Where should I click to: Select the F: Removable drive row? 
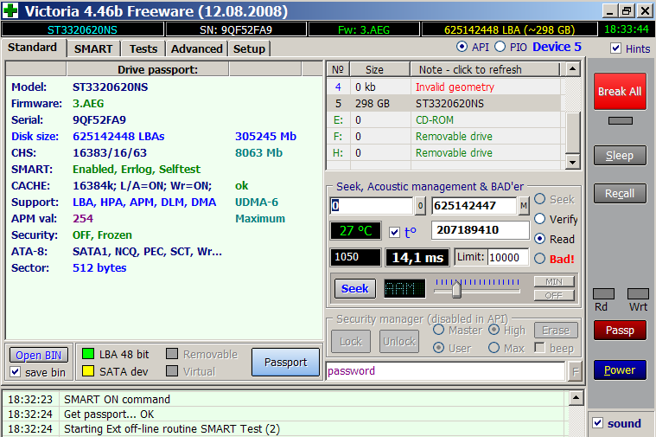point(444,136)
